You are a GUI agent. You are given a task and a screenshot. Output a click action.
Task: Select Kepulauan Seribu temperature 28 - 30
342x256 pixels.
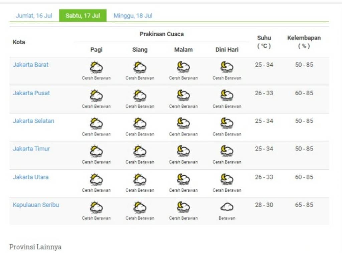point(264,205)
